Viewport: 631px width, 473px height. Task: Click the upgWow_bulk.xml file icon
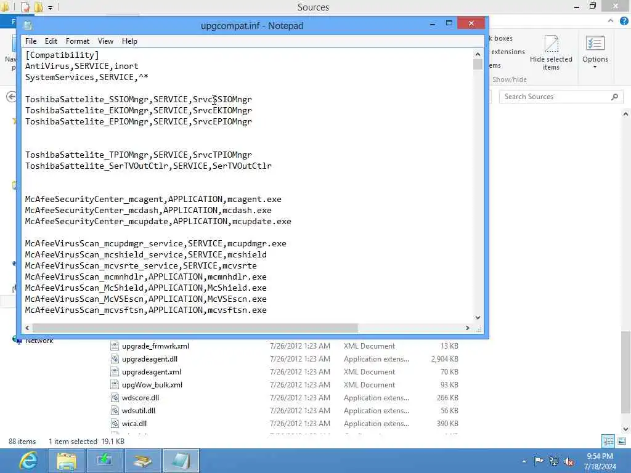115,384
